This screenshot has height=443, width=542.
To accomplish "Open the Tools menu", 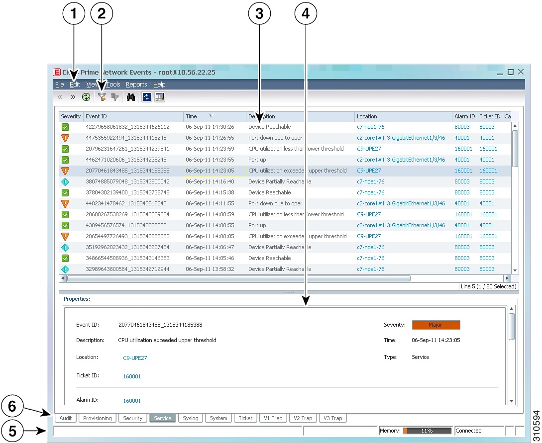I will click(x=113, y=84).
